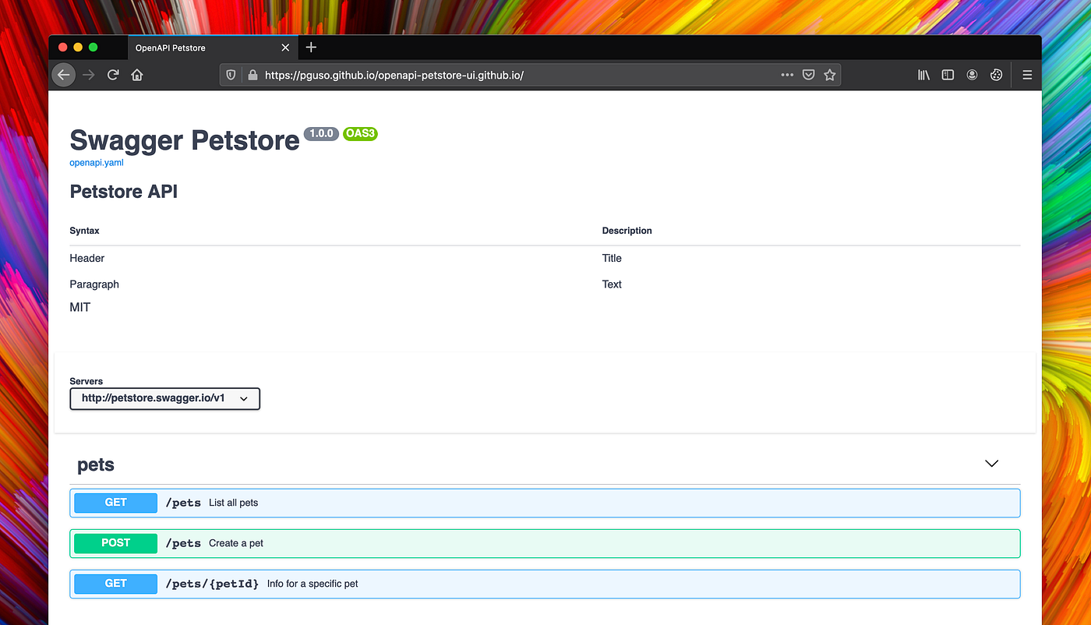Click the Paragraph table cell
The image size is (1091, 625).
(94, 284)
